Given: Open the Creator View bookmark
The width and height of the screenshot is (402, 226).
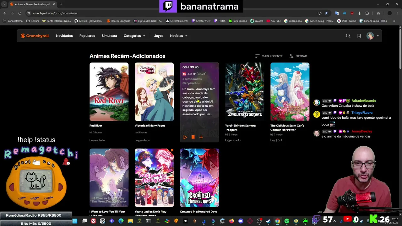Looking at the screenshot, I should [201, 21].
